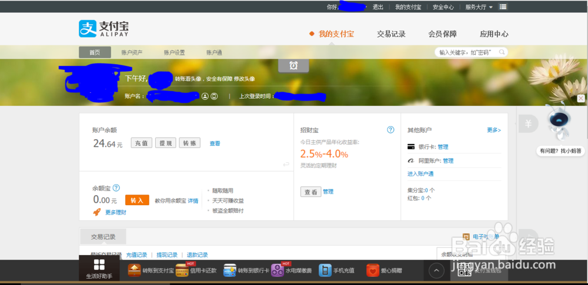The width and height of the screenshot is (588, 285).
Task: Click the 转账到银行卡 icon
Action: click(230, 270)
